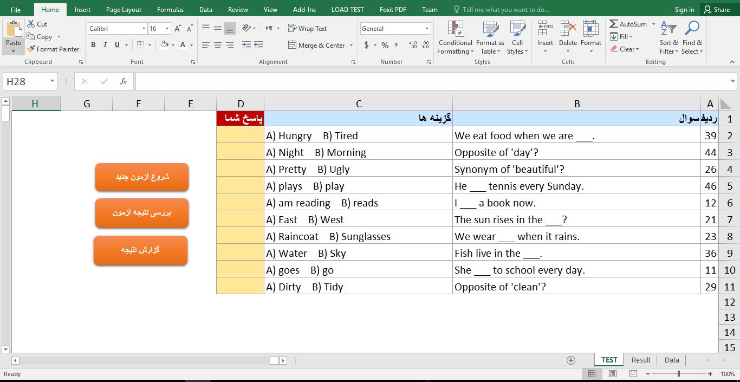
Task: Open Cell Styles gallery
Action: [517, 37]
